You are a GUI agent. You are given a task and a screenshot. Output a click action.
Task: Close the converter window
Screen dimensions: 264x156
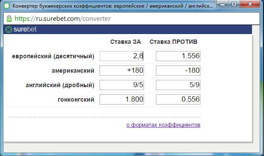(x=250, y=4)
